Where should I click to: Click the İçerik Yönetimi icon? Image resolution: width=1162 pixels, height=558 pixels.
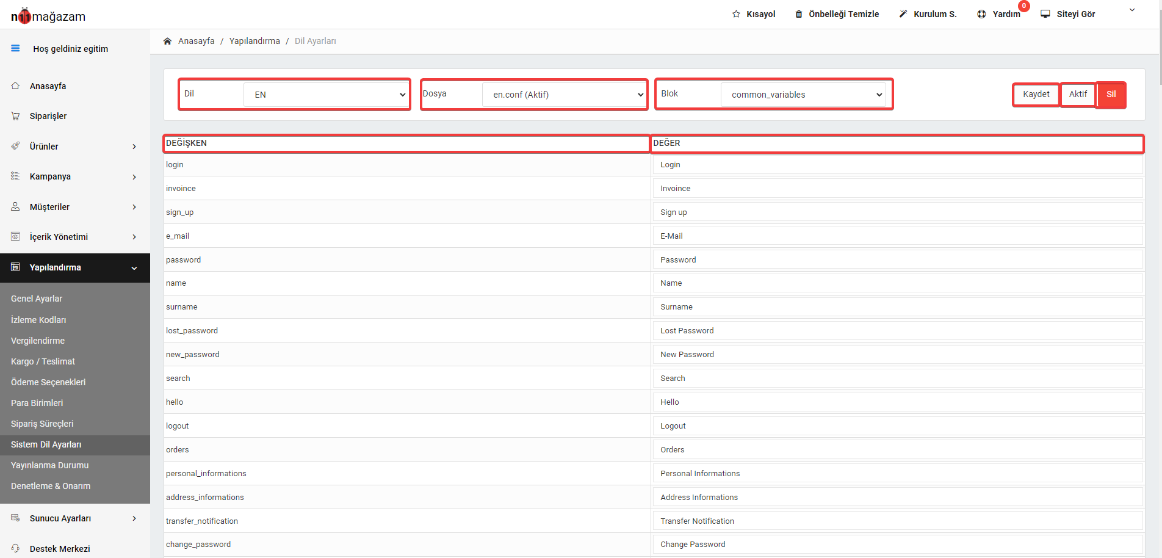pyautogui.click(x=15, y=236)
